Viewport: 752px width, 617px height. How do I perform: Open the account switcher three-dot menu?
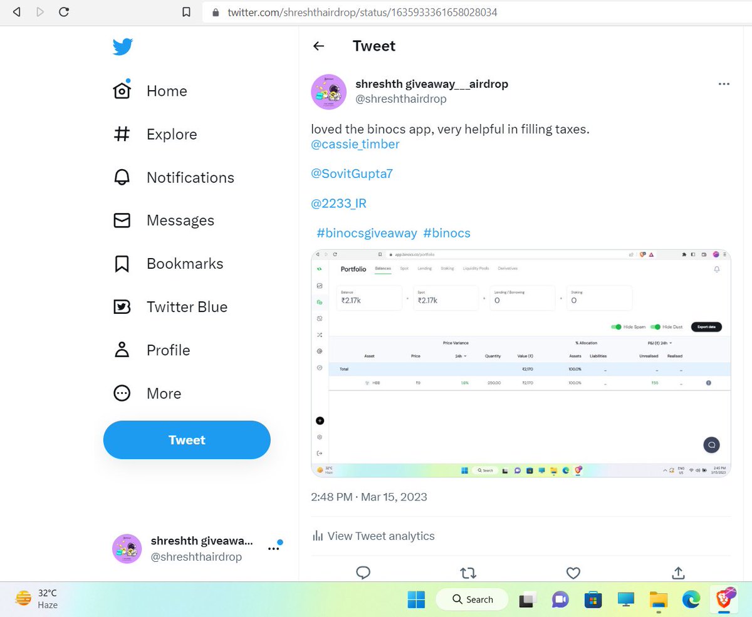coord(273,549)
